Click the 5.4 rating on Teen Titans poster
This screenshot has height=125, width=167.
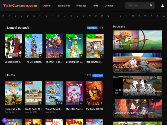click(x=59, y=103)
